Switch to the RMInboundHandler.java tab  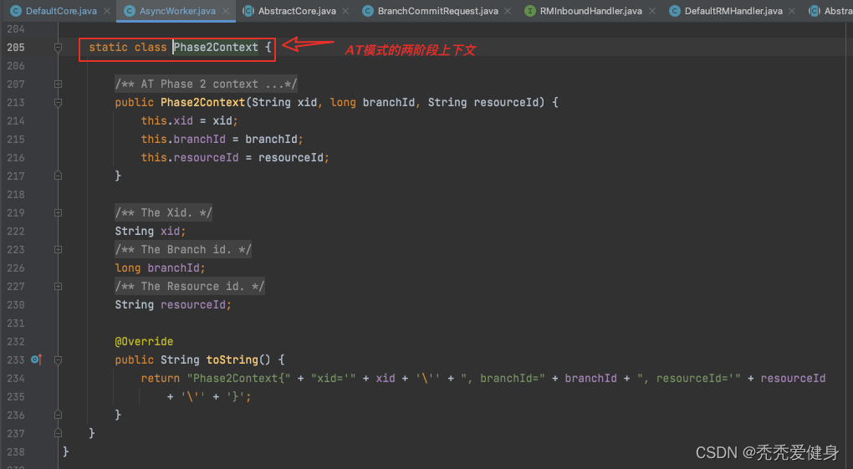590,11
